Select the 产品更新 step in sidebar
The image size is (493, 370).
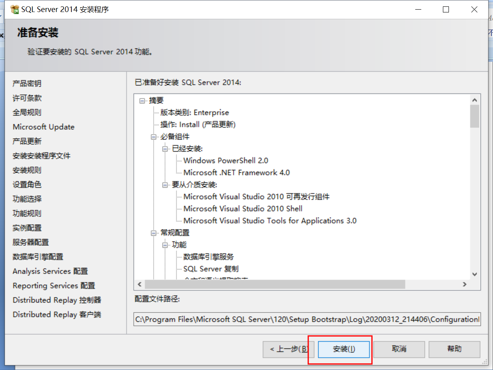click(27, 141)
